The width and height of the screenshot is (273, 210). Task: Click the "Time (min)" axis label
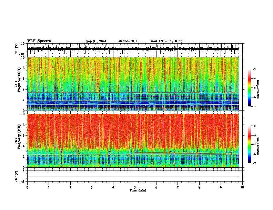tap(138, 190)
